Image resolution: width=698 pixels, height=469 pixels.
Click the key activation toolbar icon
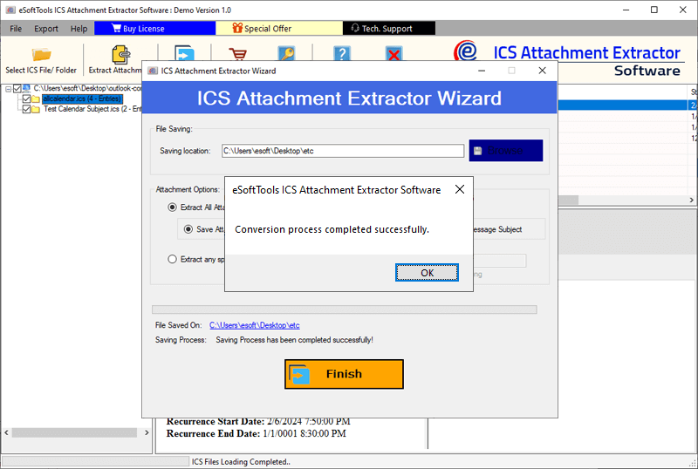click(x=287, y=53)
